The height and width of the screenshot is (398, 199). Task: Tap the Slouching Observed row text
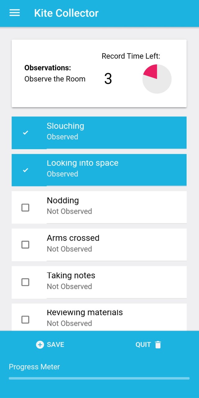[65, 131]
